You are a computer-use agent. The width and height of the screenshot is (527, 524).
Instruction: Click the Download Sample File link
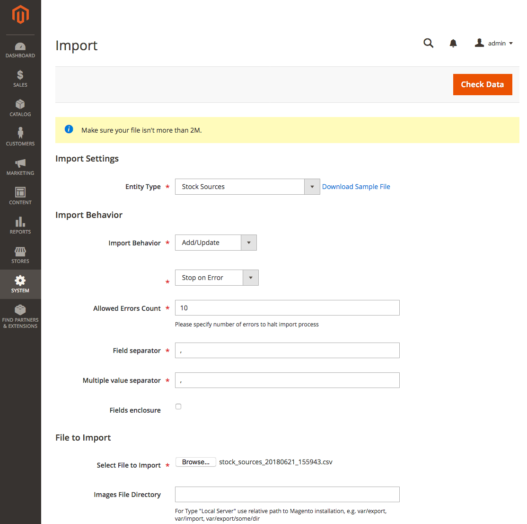point(356,187)
